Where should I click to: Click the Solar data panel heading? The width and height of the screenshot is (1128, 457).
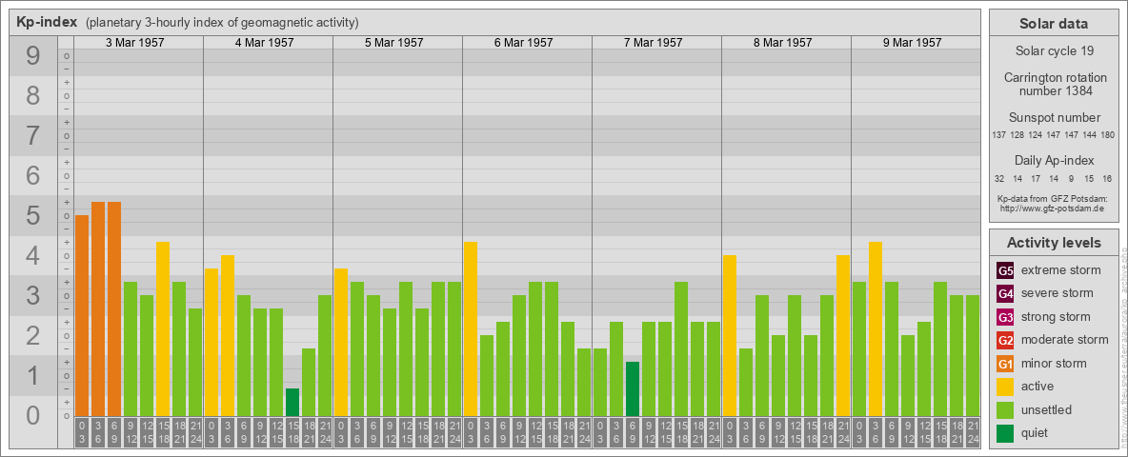tap(1054, 24)
